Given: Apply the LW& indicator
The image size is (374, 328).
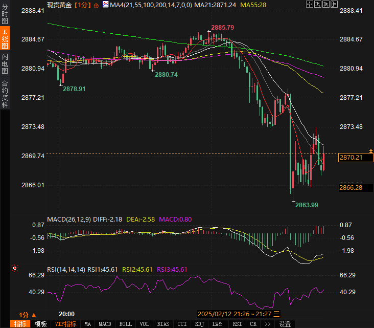Looking at the screenshot, I should [x=217, y=324].
